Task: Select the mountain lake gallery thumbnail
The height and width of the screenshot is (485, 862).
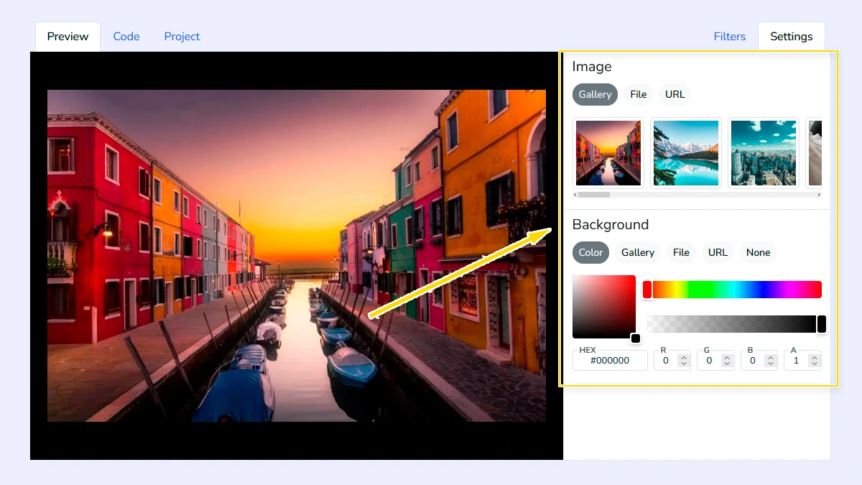Action: coord(685,152)
